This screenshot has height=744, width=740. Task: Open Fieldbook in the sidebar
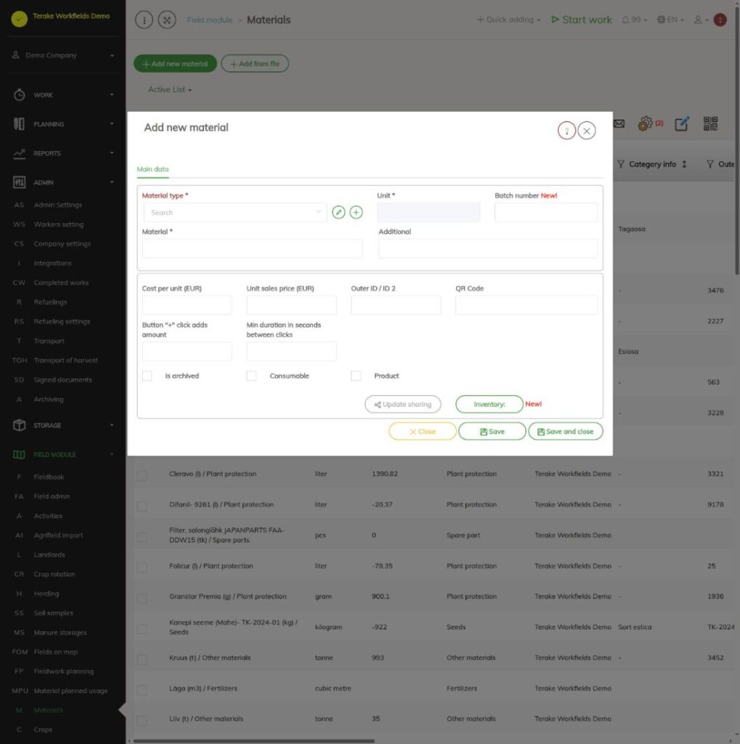point(49,477)
